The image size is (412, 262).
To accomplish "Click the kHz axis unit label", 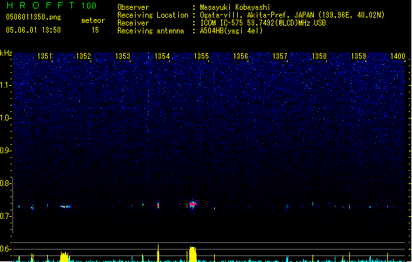I will pyautogui.click(x=6, y=53).
